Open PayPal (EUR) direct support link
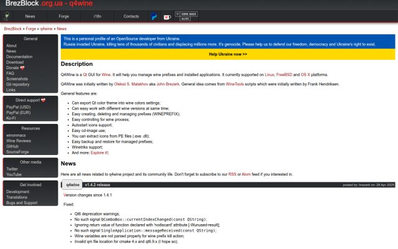This screenshot has height=249, width=398. [18, 113]
